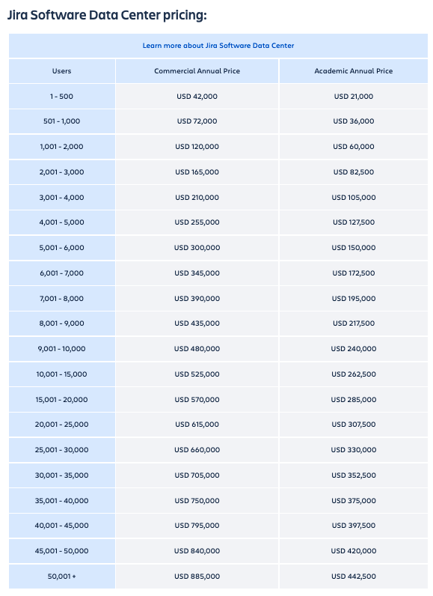Select the USD 21,000 academic price cell
The image size is (433, 596).
pyautogui.click(x=354, y=97)
